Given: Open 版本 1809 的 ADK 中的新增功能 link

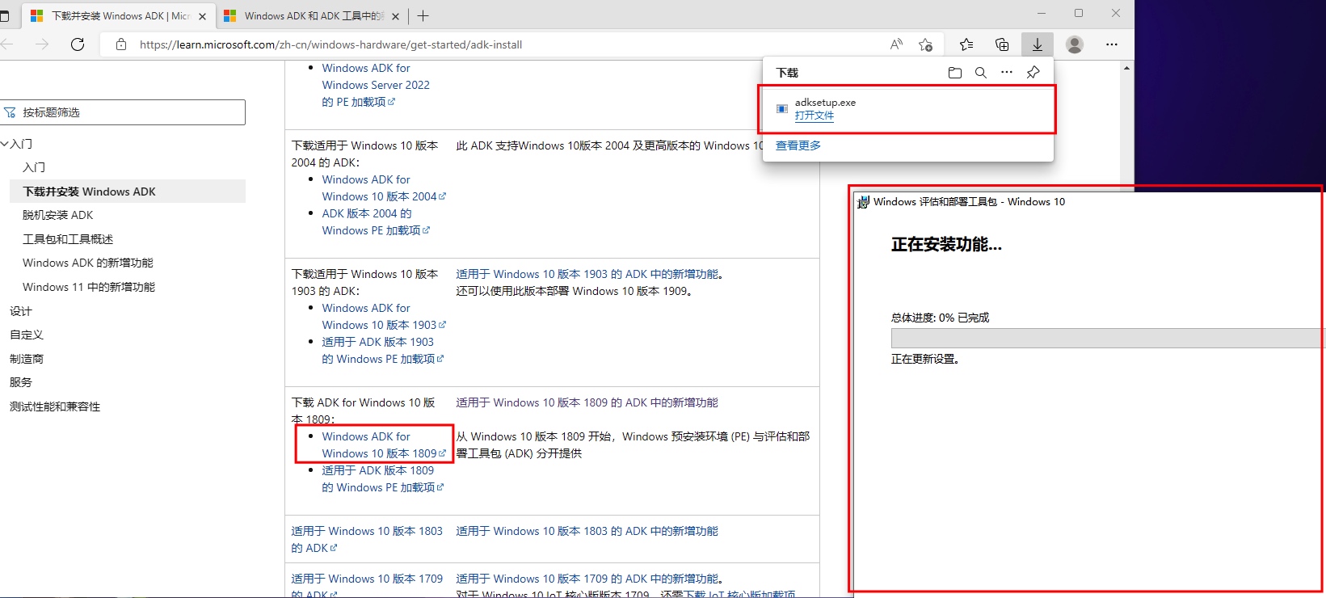Looking at the screenshot, I should (x=587, y=402).
